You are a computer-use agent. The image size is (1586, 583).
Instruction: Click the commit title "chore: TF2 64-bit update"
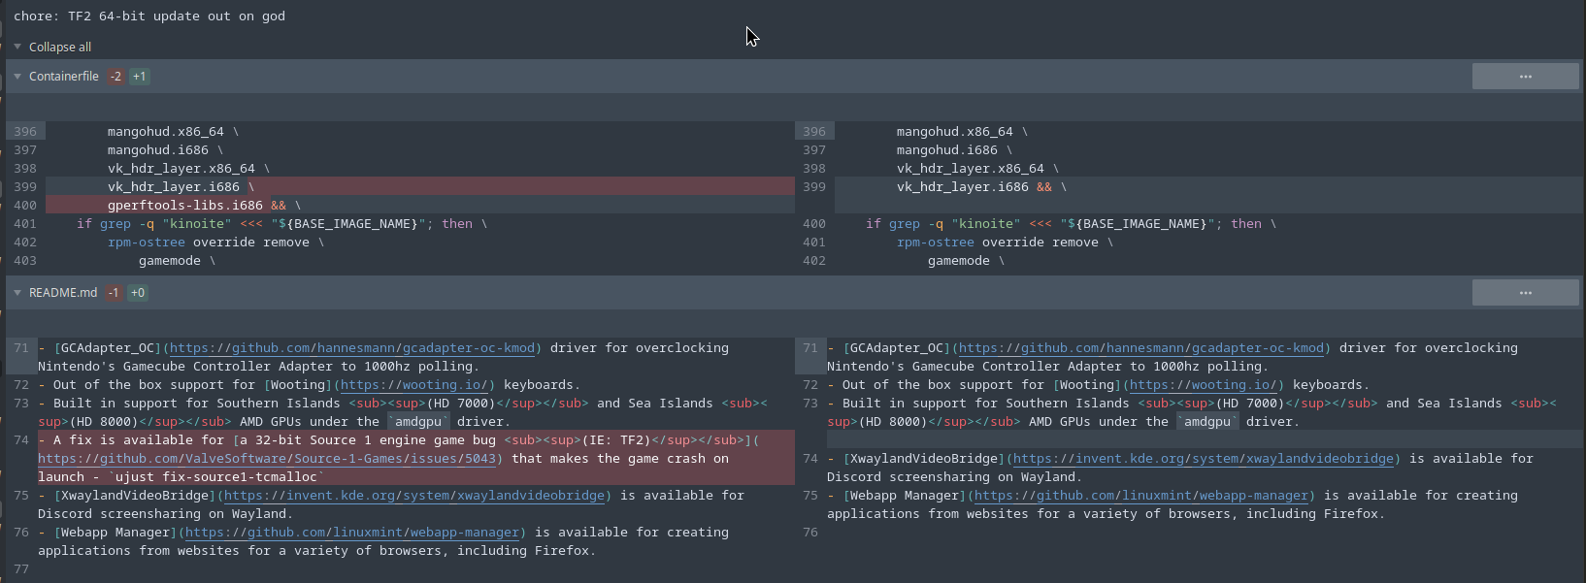(x=149, y=16)
